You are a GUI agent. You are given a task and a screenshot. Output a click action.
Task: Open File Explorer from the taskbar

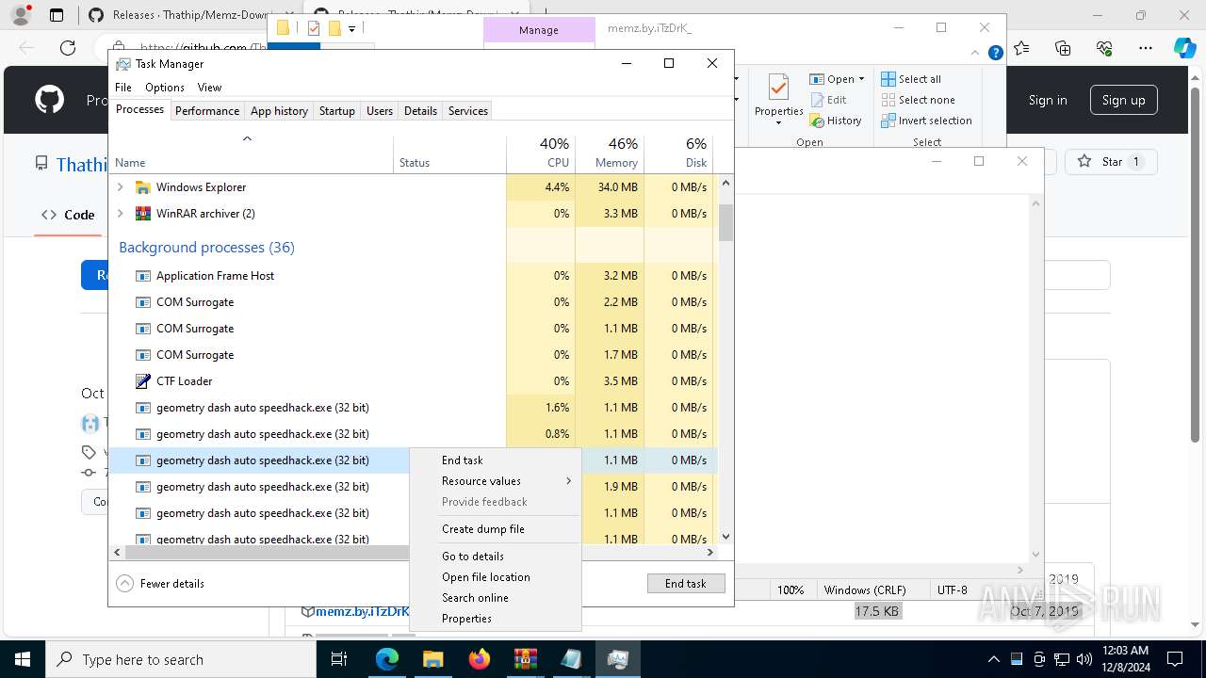[x=433, y=659]
